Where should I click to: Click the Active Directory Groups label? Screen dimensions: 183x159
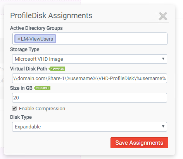tap(36, 28)
